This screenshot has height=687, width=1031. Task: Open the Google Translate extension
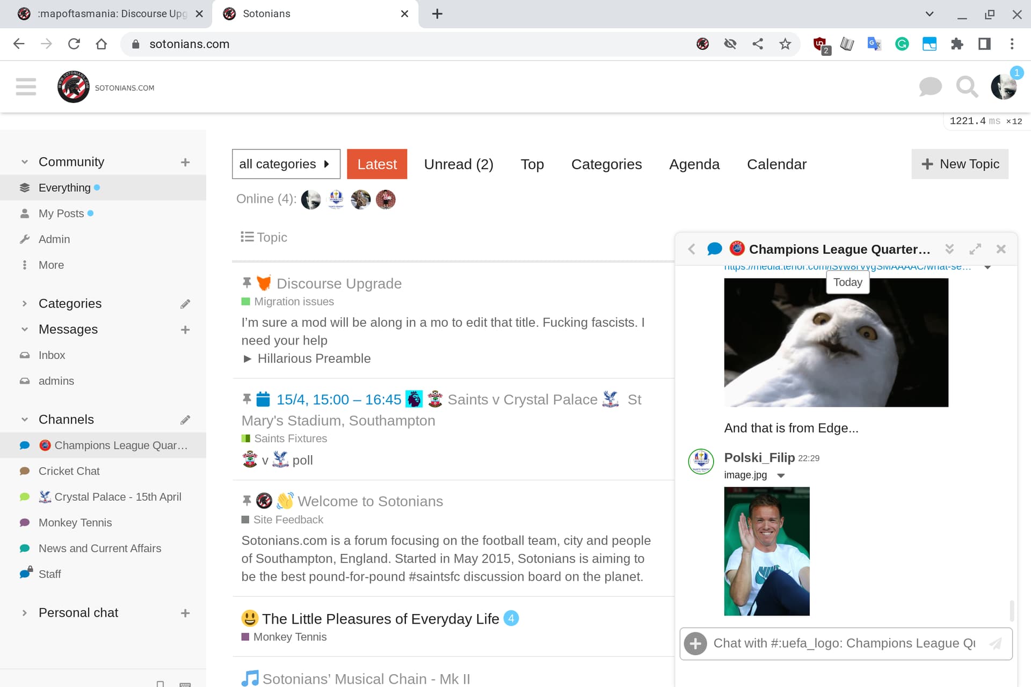pyautogui.click(x=874, y=44)
